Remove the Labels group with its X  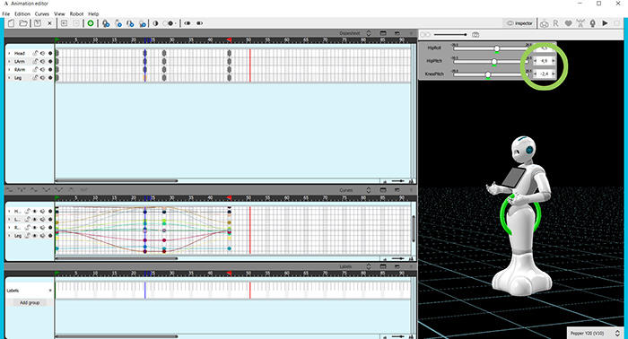pos(50,291)
